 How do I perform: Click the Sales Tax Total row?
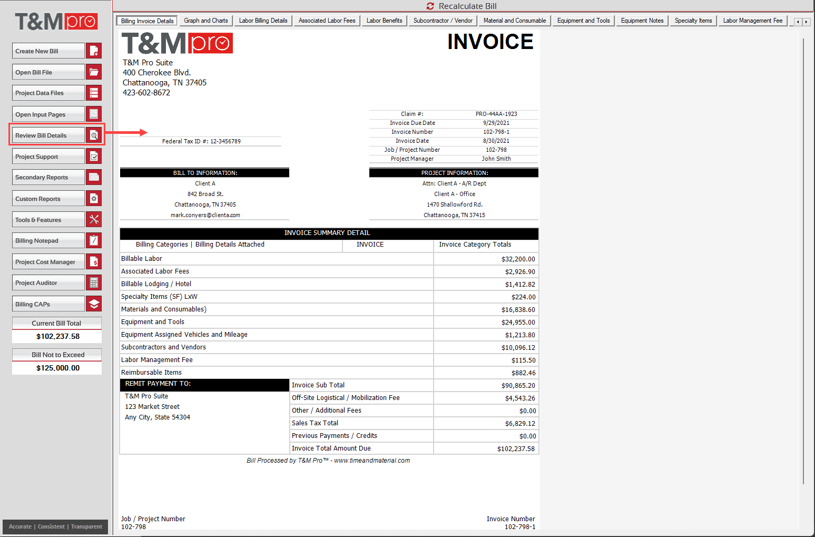[x=415, y=423]
